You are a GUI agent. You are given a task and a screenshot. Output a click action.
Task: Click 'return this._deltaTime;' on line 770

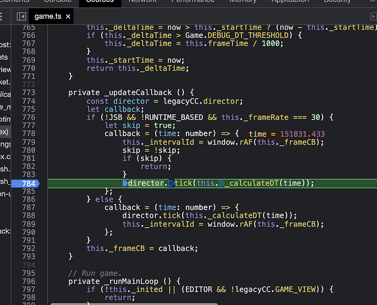(138, 68)
